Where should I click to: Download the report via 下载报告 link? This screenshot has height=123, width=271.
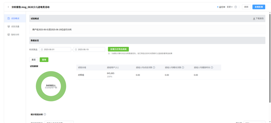[x=258, y=19]
